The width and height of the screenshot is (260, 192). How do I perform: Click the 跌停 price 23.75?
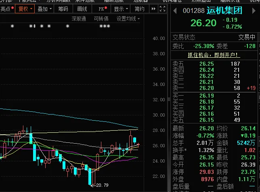click(x=248, y=172)
